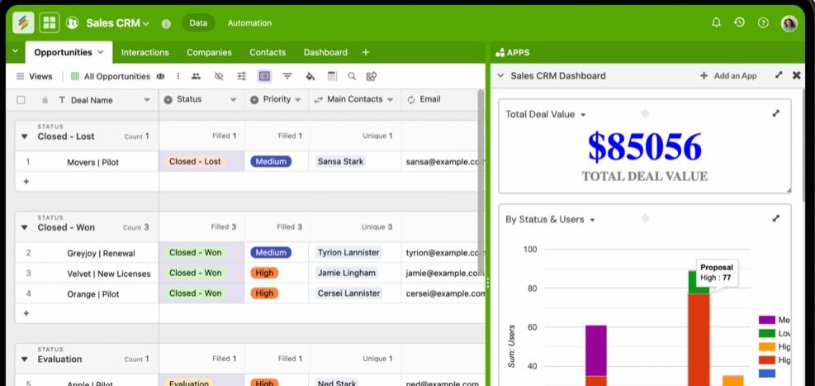
Task: Click the highlighted group rows icon
Action: [x=264, y=77]
